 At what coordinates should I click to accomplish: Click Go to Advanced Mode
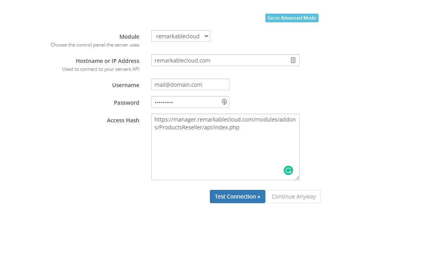click(x=292, y=18)
